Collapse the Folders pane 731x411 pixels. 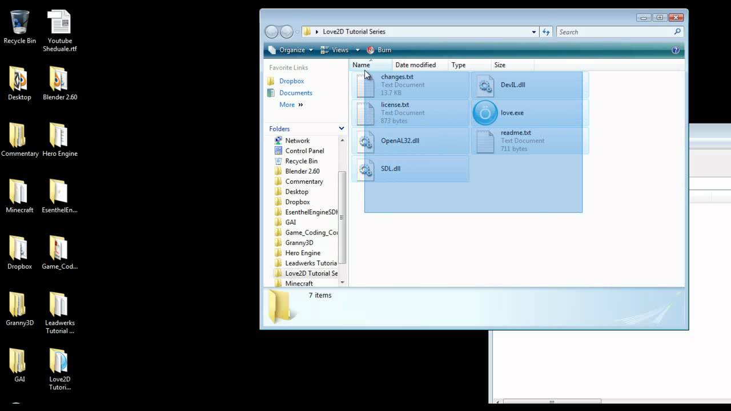pos(342,129)
